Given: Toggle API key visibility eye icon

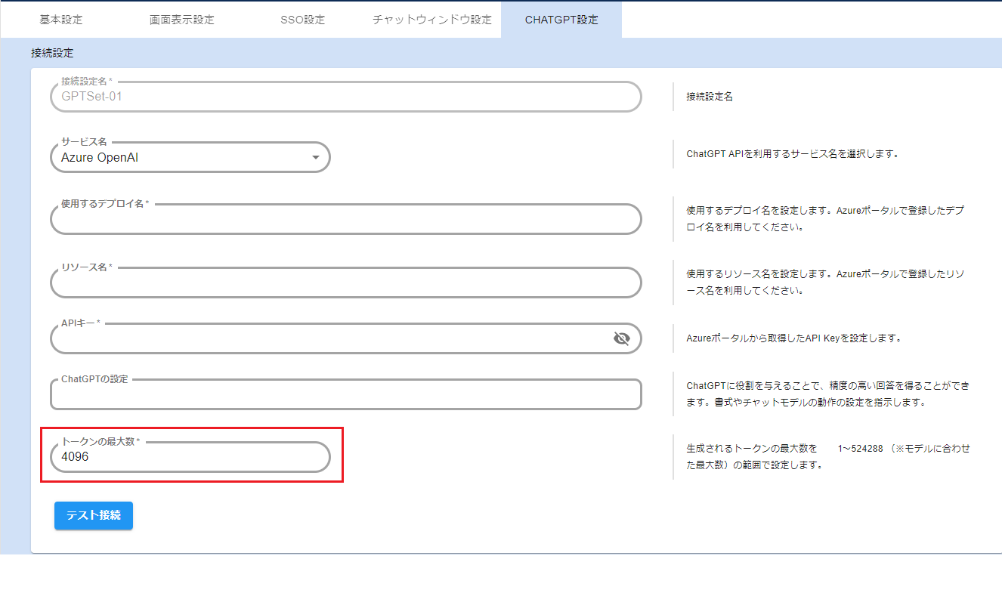Looking at the screenshot, I should pos(621,338).
